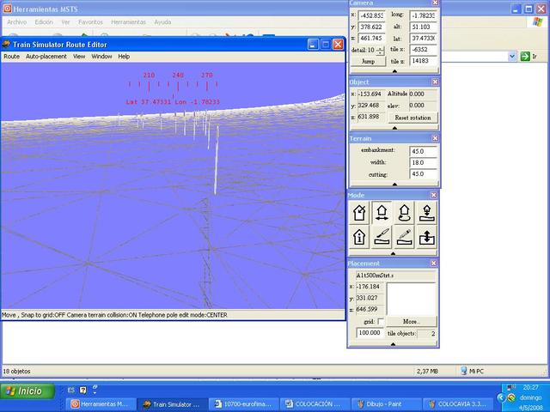Adjust the detail level spinner
Viewport: 550px width, 412px height.
coord(381,51)
